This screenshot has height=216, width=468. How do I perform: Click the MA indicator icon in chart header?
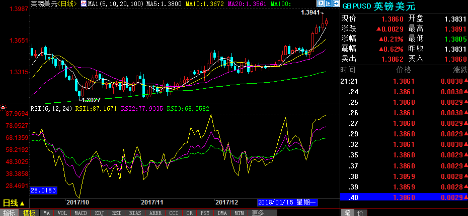click(84, 4)
